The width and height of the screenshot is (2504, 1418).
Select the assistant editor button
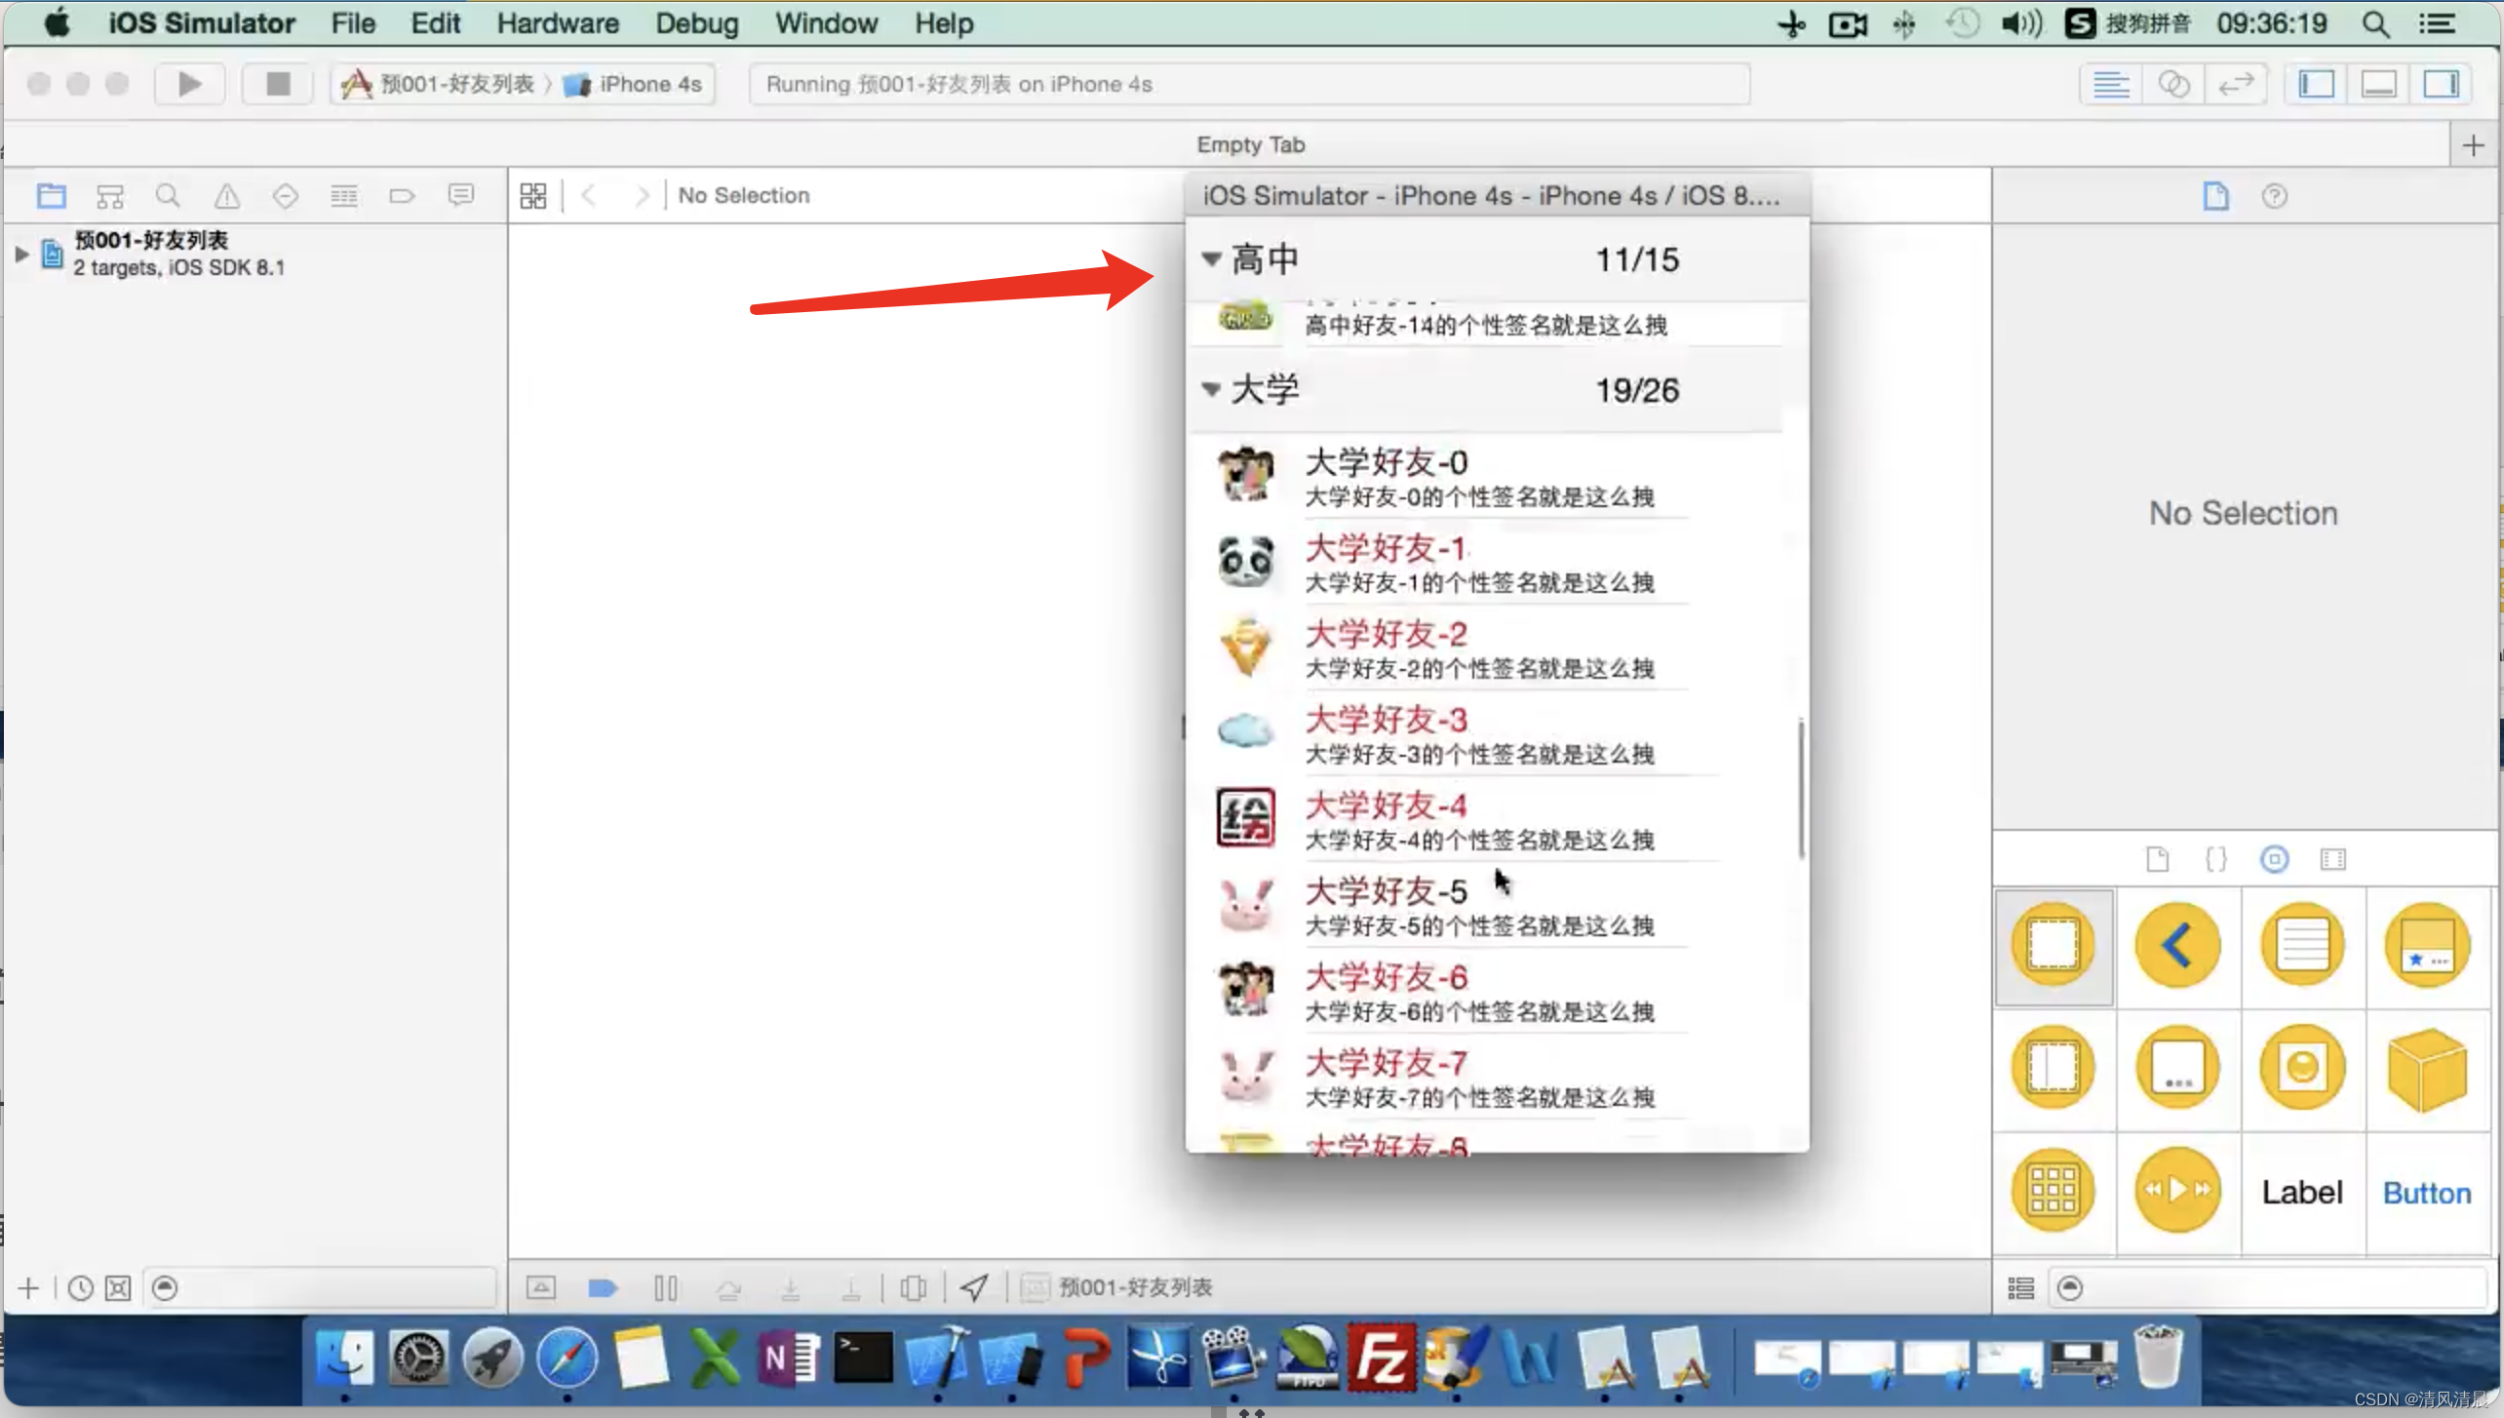point(2173,85)
